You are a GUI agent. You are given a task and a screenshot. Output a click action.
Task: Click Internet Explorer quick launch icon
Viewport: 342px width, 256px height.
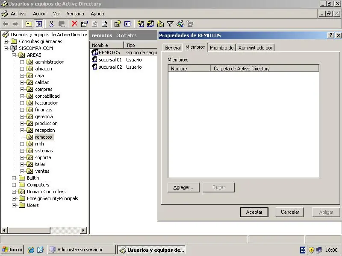coord(31,250)
